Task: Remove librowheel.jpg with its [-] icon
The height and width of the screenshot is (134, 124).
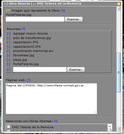Action: [8, 55]
